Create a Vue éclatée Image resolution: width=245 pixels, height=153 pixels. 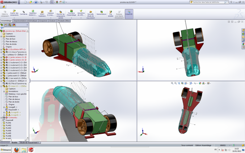tap(110, 14)
